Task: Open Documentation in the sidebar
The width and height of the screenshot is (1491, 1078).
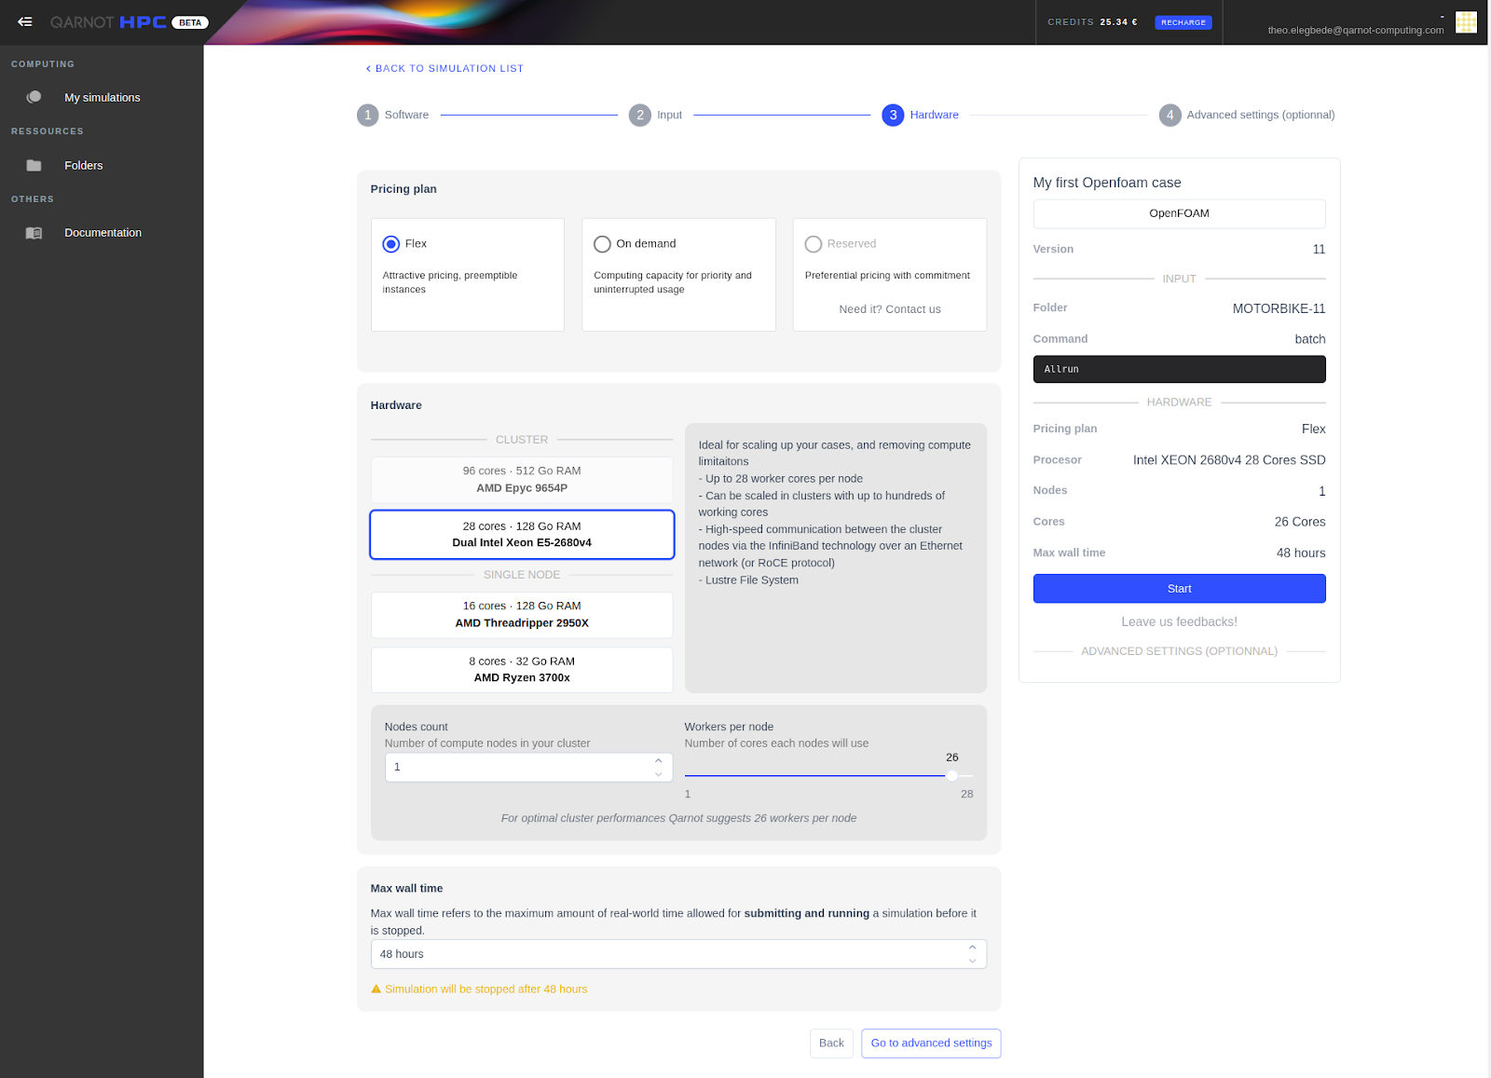Action: (x=103, y=233)
